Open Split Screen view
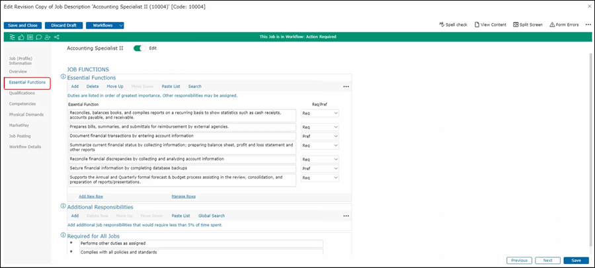595x268 pixels. click(x=527, y=24)
